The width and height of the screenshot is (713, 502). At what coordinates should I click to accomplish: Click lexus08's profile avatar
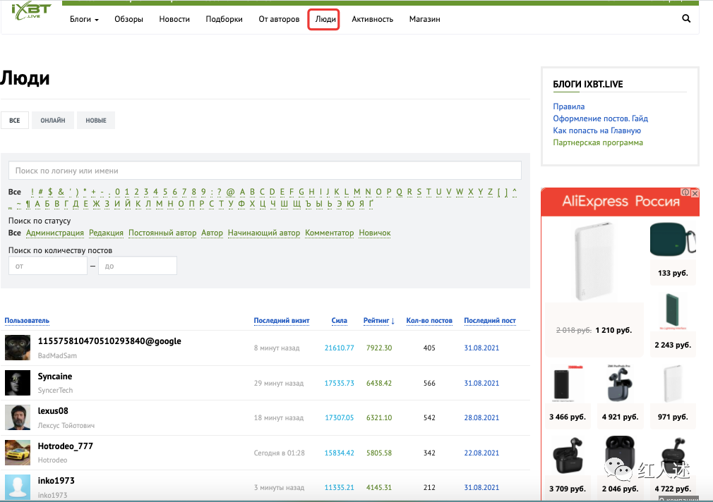point(18,417)
